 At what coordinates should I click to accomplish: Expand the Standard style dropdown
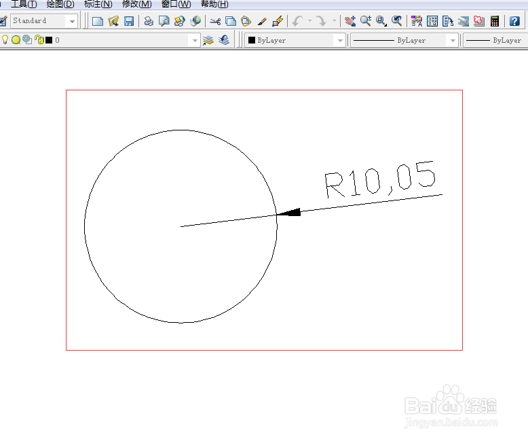pyautogui.click(x=72, y=21)
